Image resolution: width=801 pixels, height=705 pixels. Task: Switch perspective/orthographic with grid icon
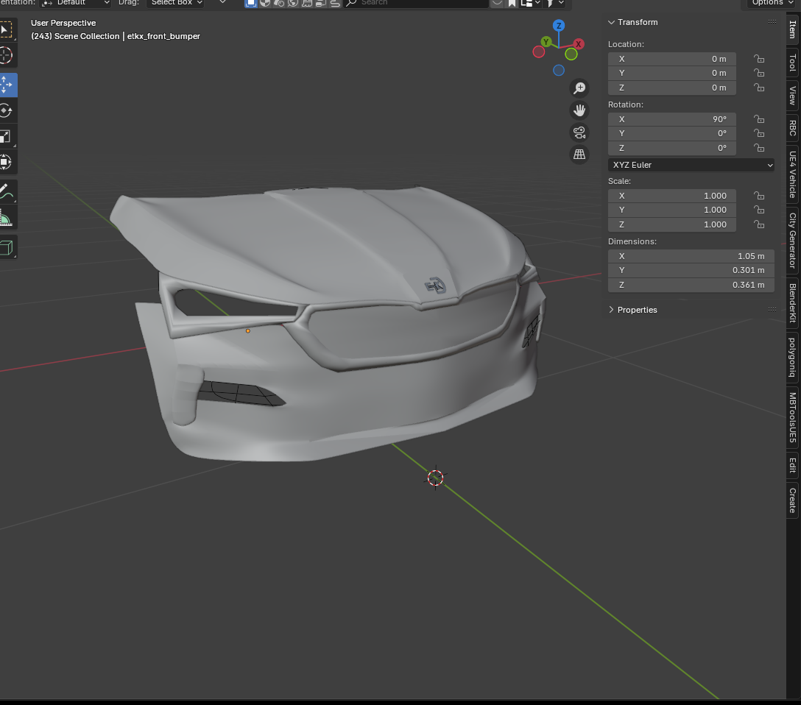(579, 155)
